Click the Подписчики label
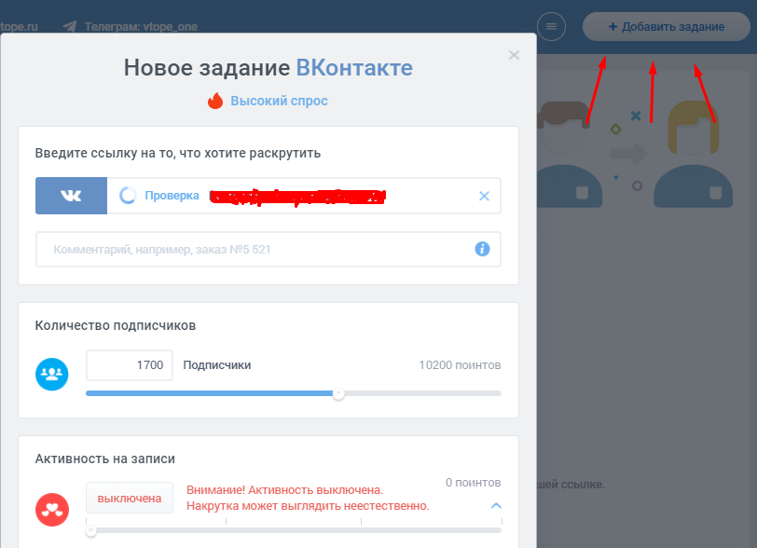 tap(217, 365)
